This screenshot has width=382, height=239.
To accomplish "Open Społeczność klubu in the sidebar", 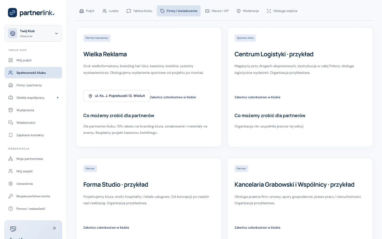I will coord(33,73).
